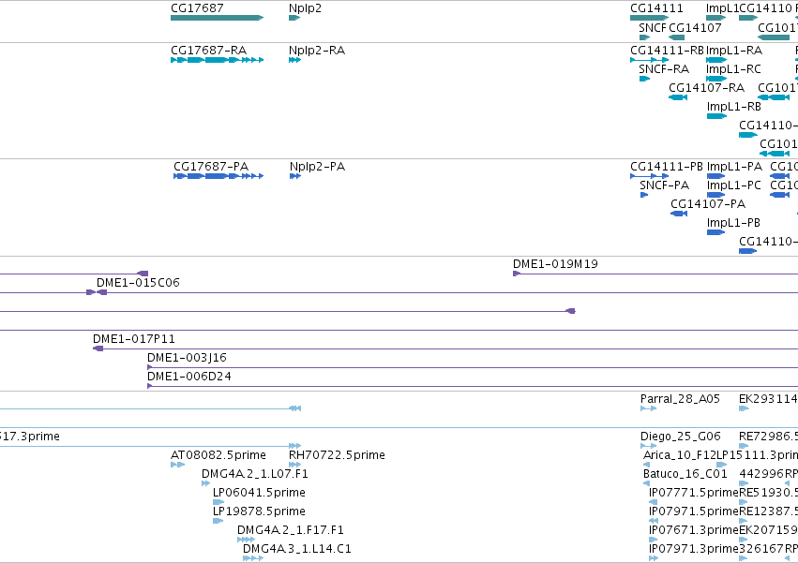Image resolution: width=798 pixels, height=563 pixels.
Task: Open the ImpL1-RA transcript label
Action: (734, 51)
